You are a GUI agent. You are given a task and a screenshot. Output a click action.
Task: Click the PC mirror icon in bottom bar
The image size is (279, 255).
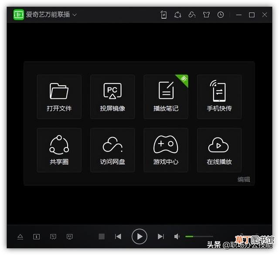(70, 237)
